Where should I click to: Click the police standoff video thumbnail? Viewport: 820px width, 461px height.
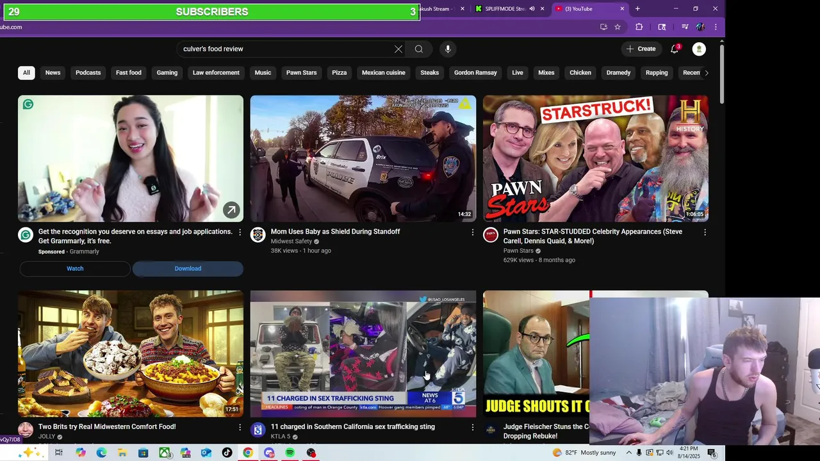coord(363,159)
